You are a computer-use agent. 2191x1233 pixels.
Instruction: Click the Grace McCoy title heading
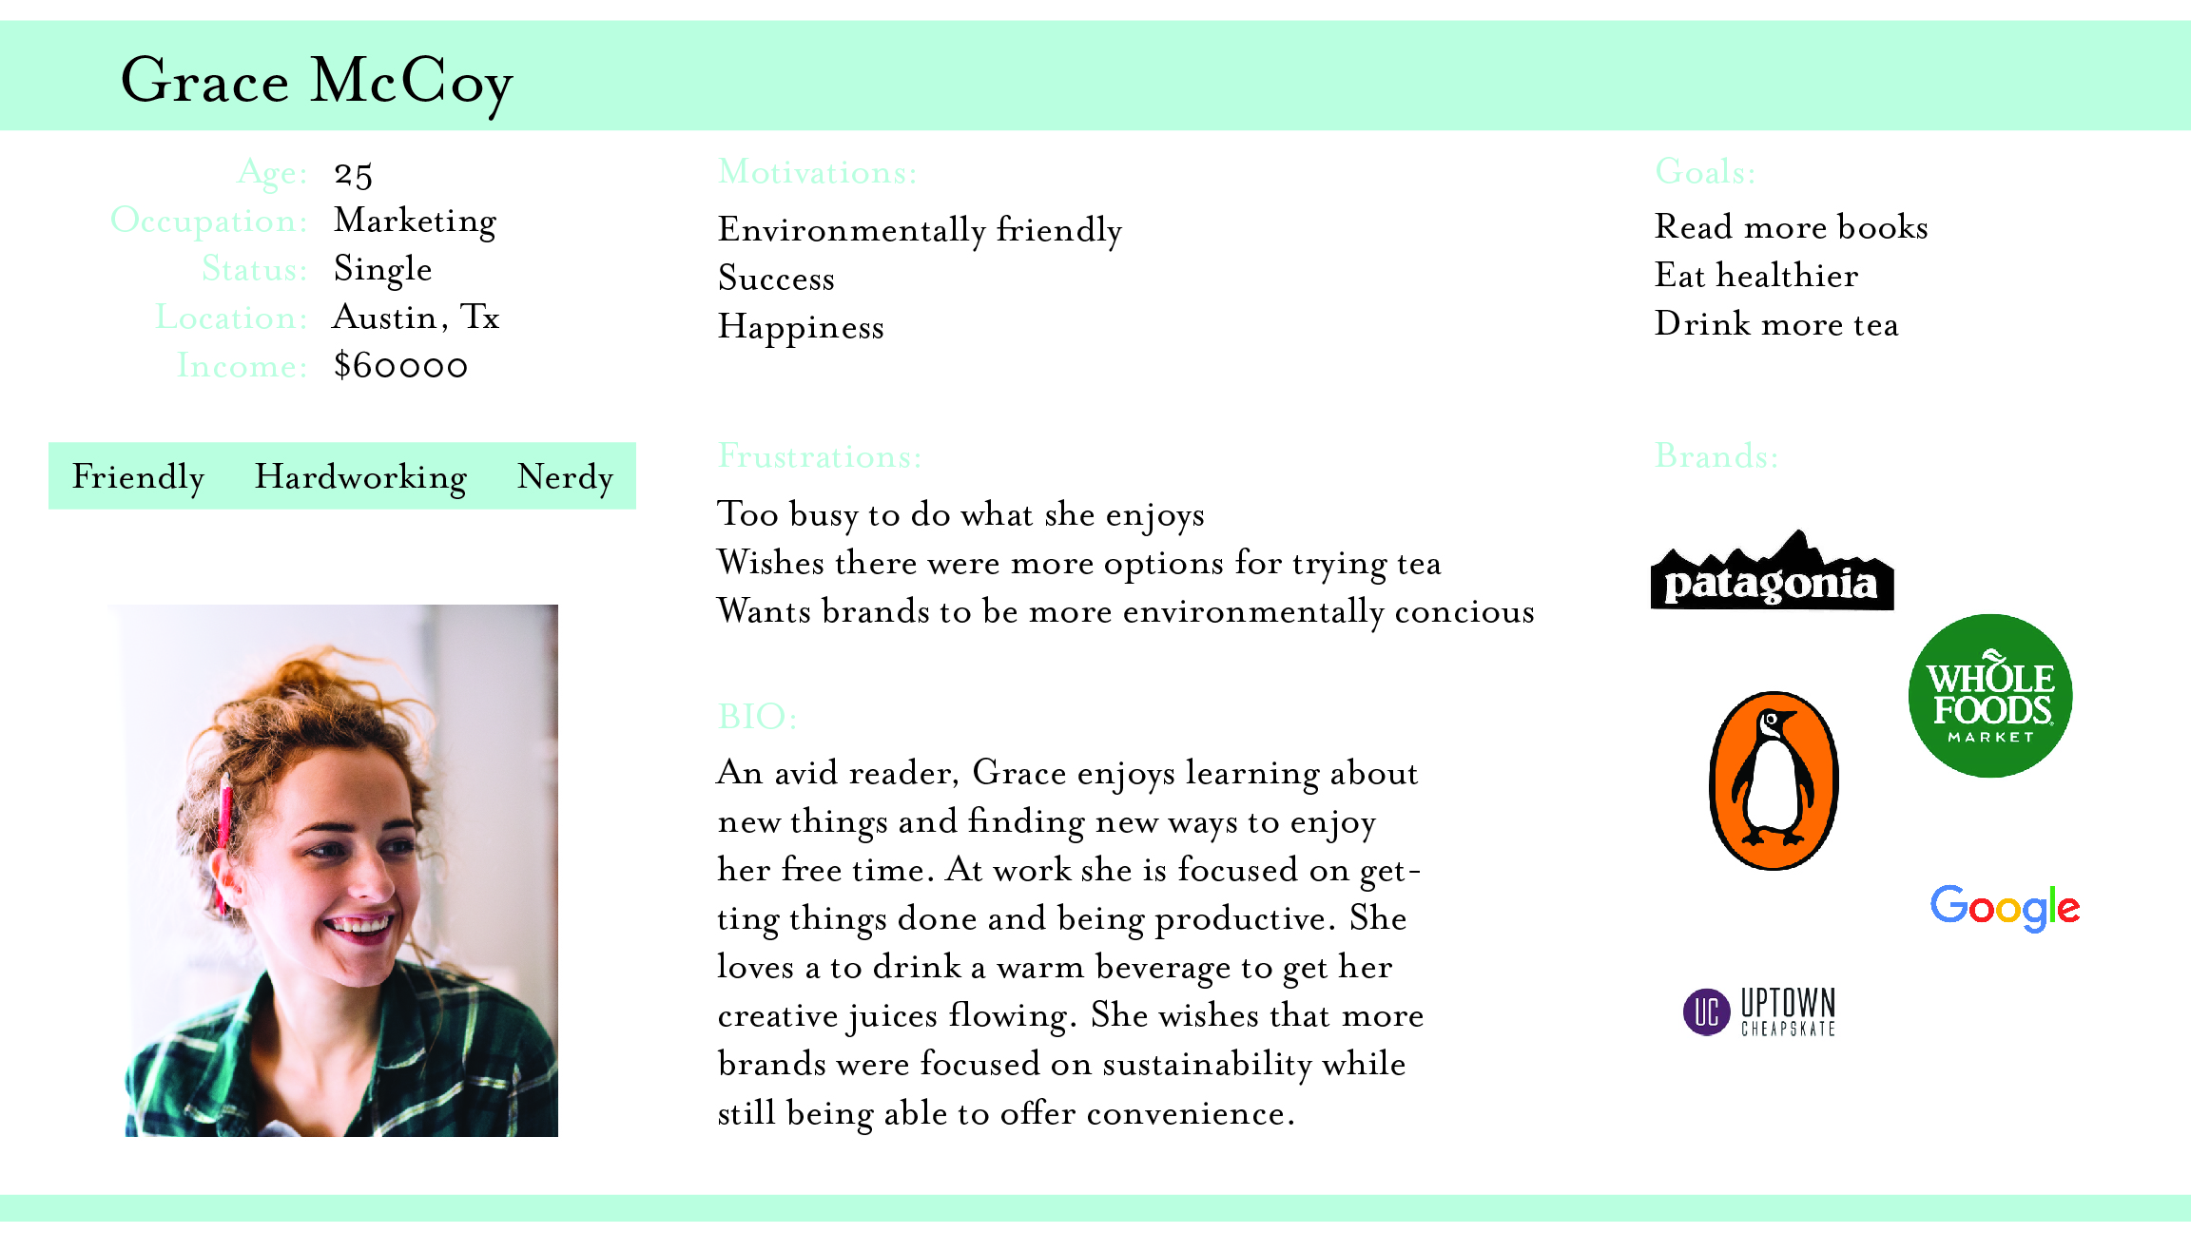click(317, 83)
